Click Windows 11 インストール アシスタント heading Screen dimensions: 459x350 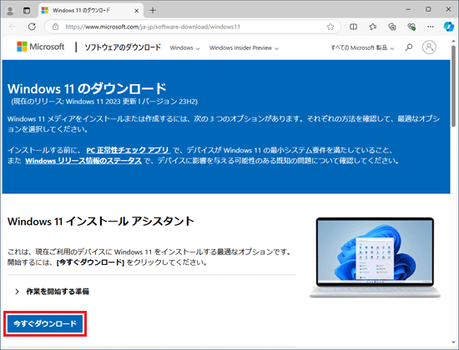point(101,222)
